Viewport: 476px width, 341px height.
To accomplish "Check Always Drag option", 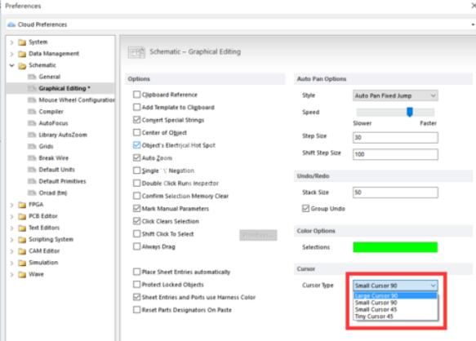I will (x=136, y=246).
